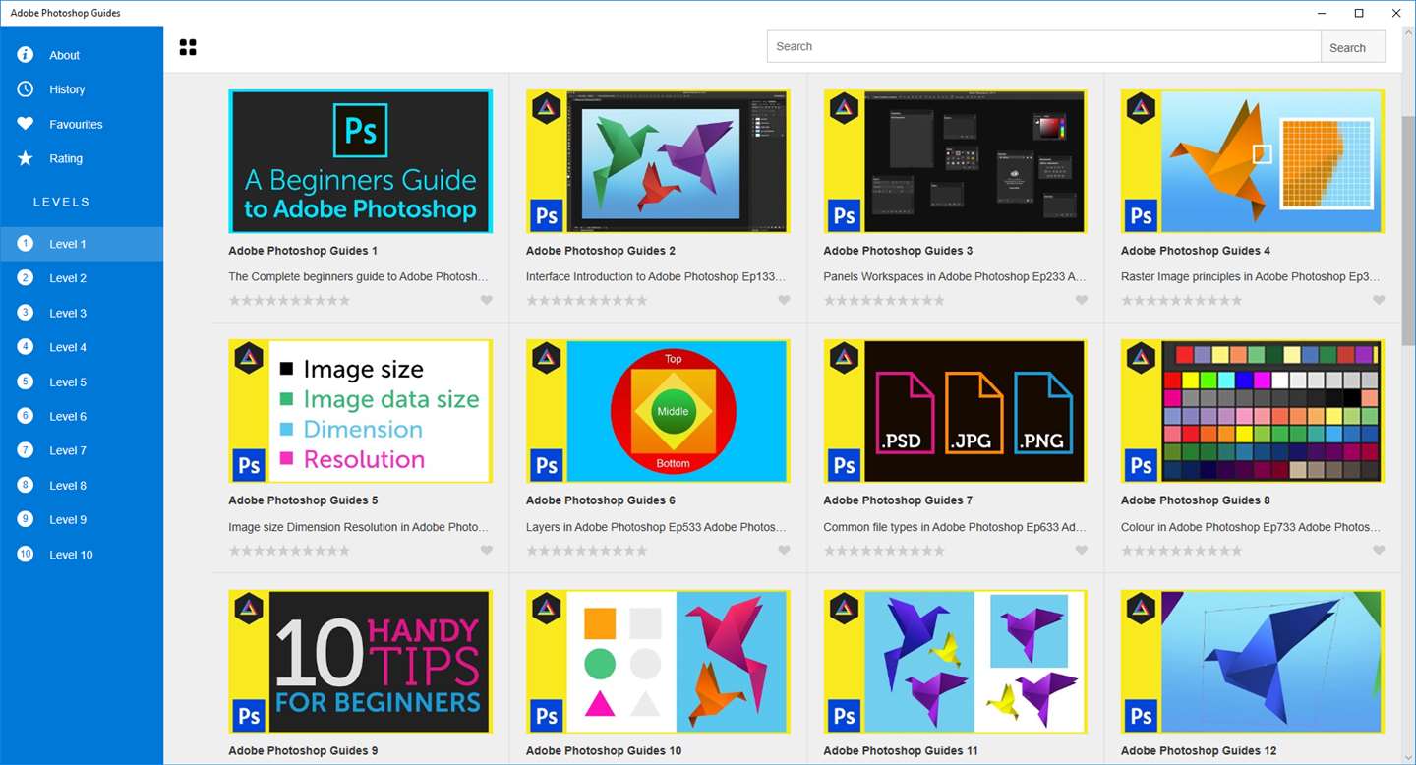Image resolution: width=1416 pixels, height=765 pixels.
Task: Select Level 10 in the sidebar
Action: [82, 555]
